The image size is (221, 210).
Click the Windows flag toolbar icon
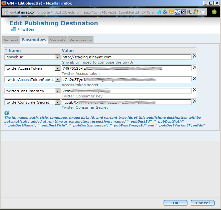point(196,12)
